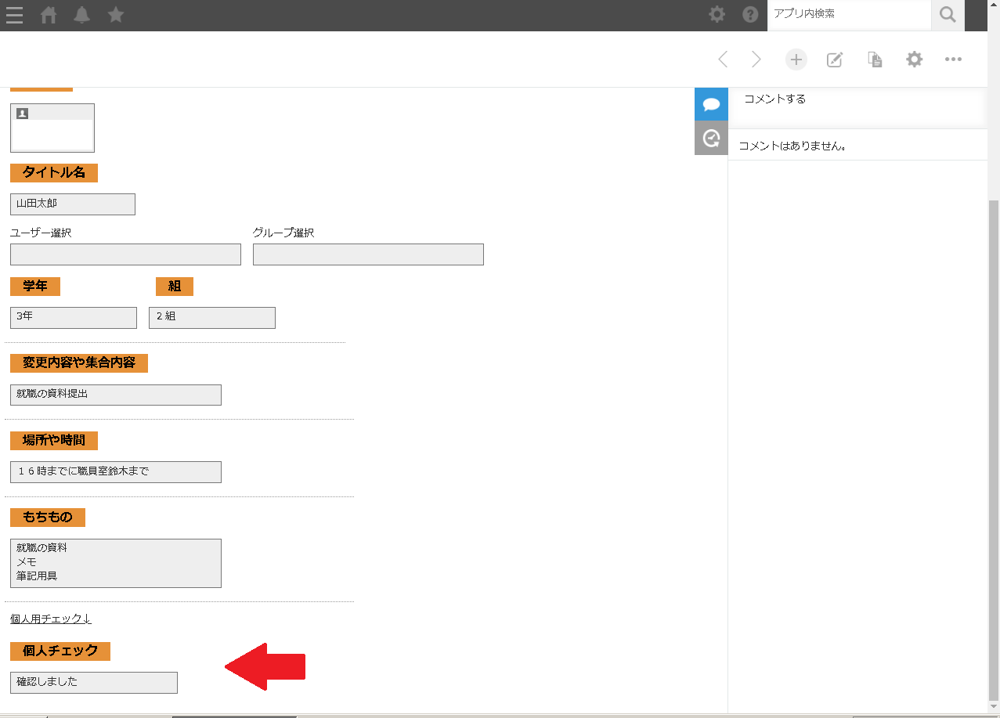The height and width of the screenshot is (718, 1000).
Task: Open the help question mark icon
Action: tap(750, 14)
